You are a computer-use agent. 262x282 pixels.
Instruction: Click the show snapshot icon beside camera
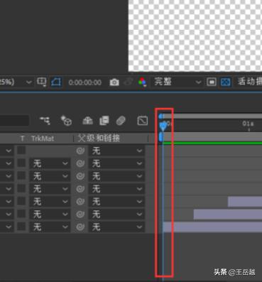(129, 82)
